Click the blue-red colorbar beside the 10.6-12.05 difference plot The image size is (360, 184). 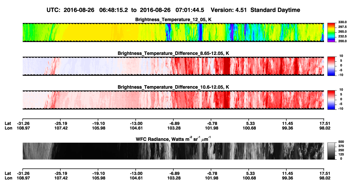331,100
